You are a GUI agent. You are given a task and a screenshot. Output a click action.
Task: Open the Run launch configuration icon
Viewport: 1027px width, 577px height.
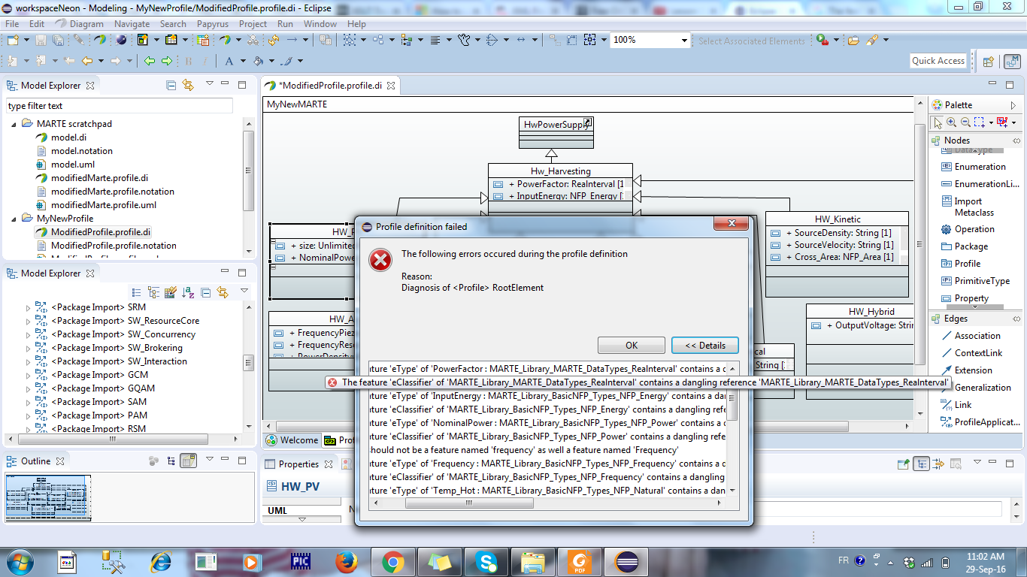click(823, 41)
